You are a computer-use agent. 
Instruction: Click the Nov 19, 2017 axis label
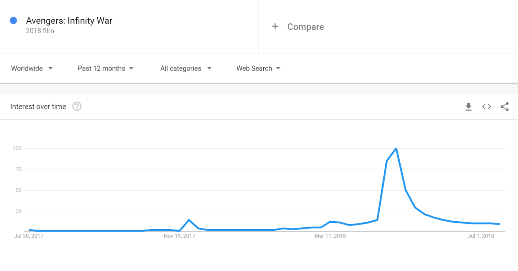pos(179,236)
